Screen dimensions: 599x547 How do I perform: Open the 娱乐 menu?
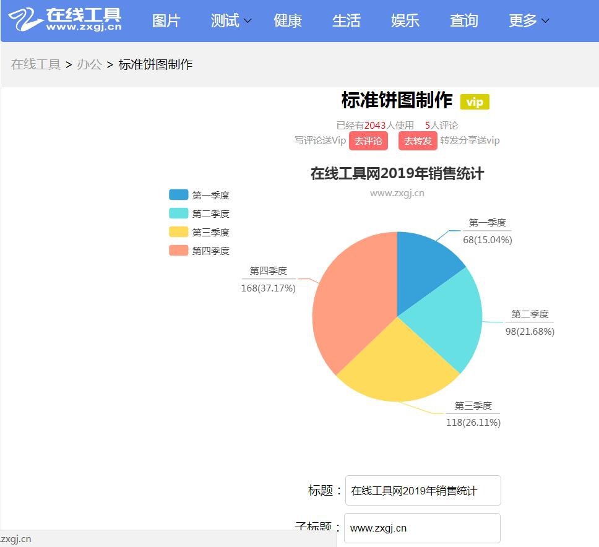click(x=405, y=21)
